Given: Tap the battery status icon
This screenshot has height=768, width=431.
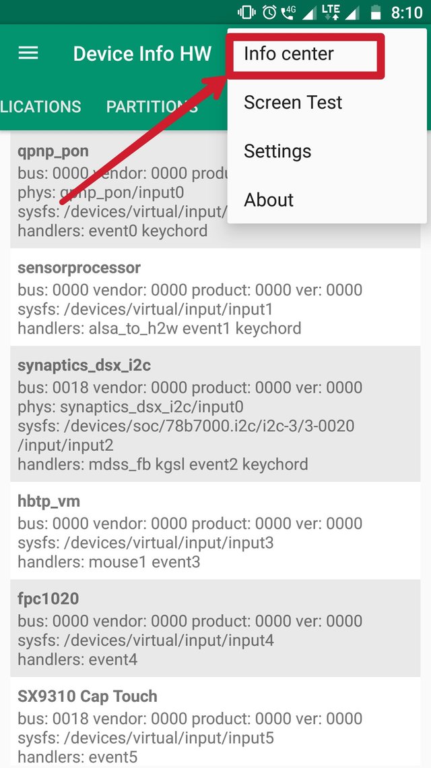Looking at the screenshot, I should click(x=376, y=12).
